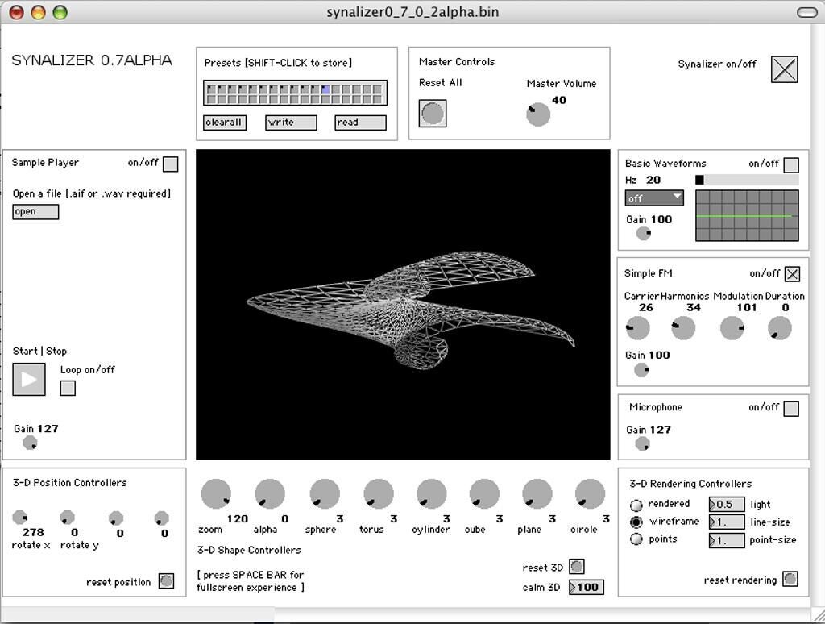Click the open file button

(35, 212)
